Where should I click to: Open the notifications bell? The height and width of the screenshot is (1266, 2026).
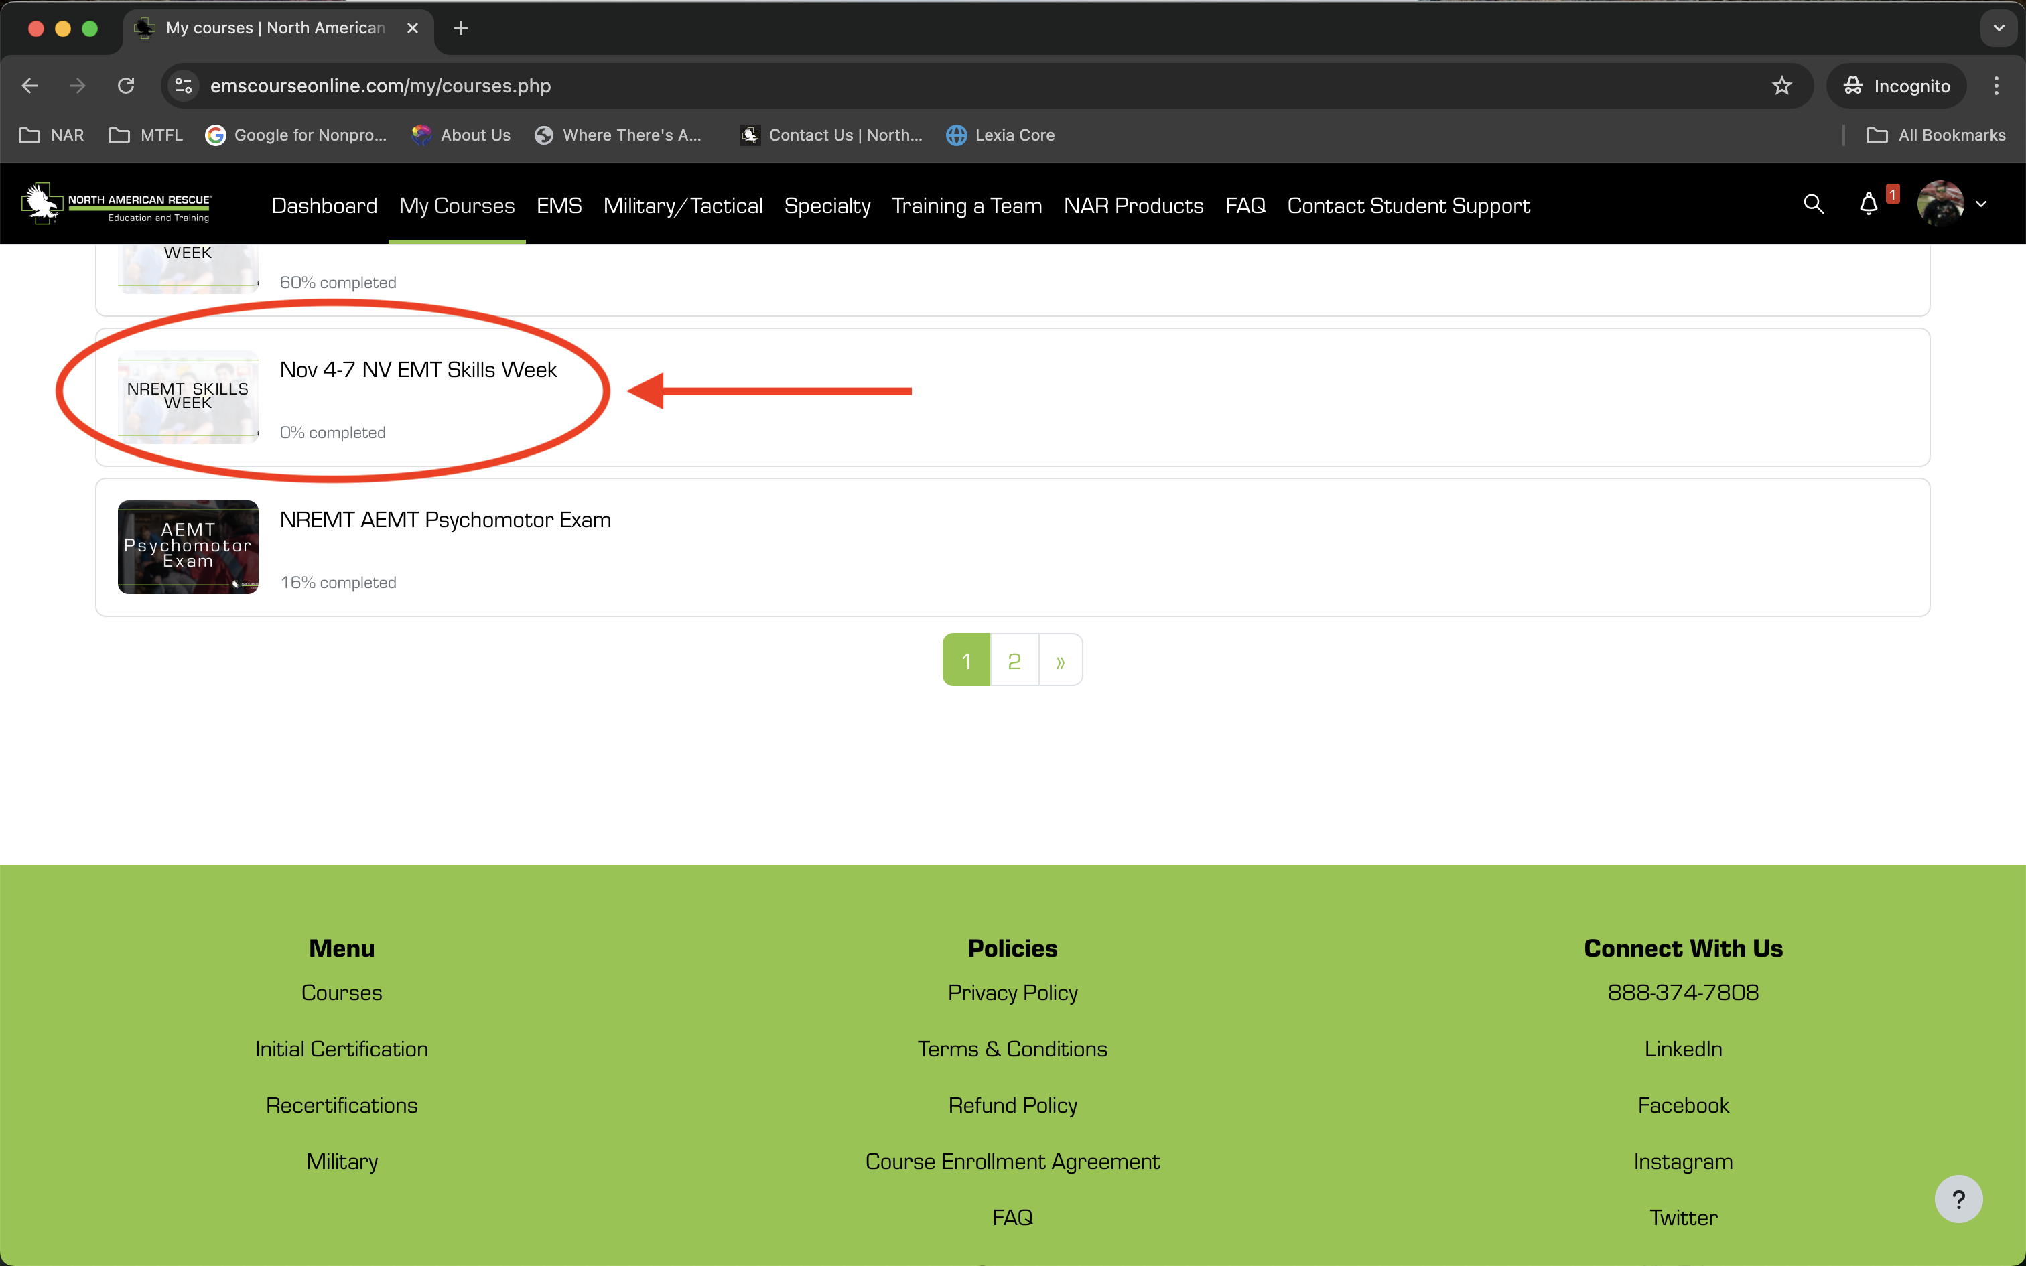(x=1869, y=204)
